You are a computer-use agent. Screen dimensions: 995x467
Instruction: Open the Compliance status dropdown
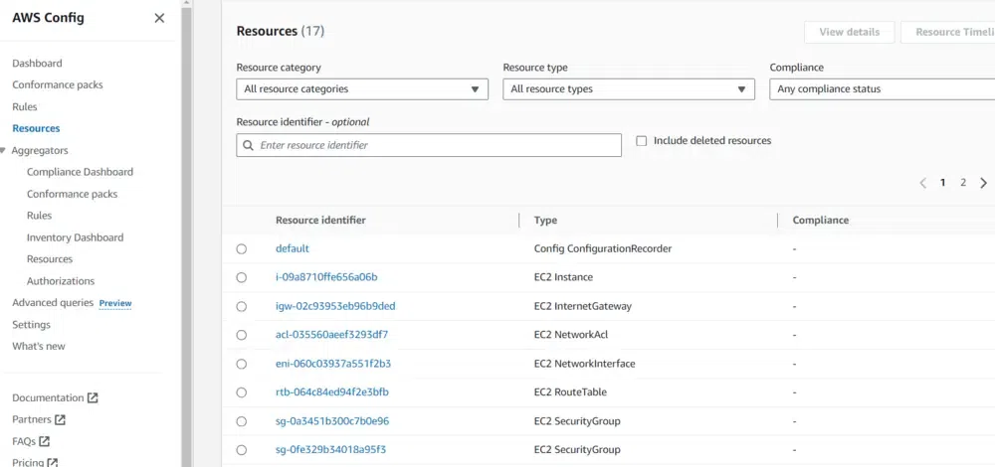pos(882,89)
